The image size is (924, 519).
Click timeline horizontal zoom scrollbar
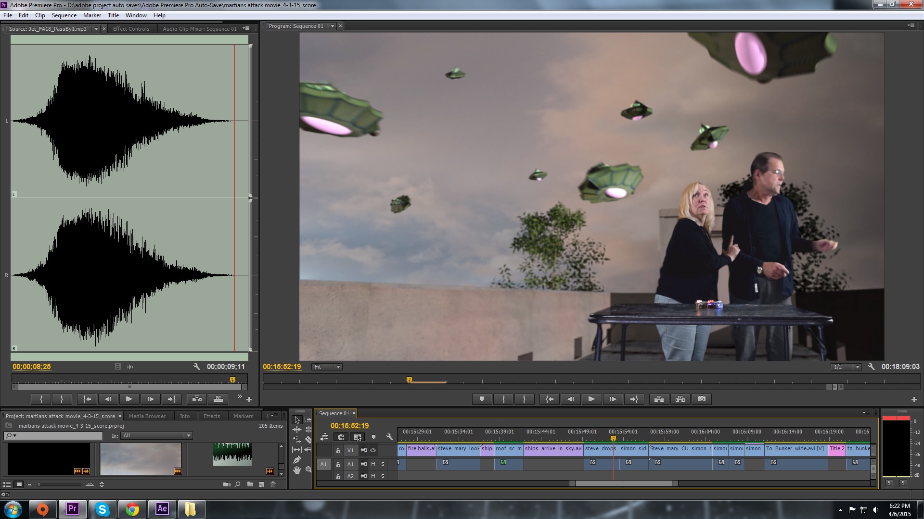(x=623, y=483)
